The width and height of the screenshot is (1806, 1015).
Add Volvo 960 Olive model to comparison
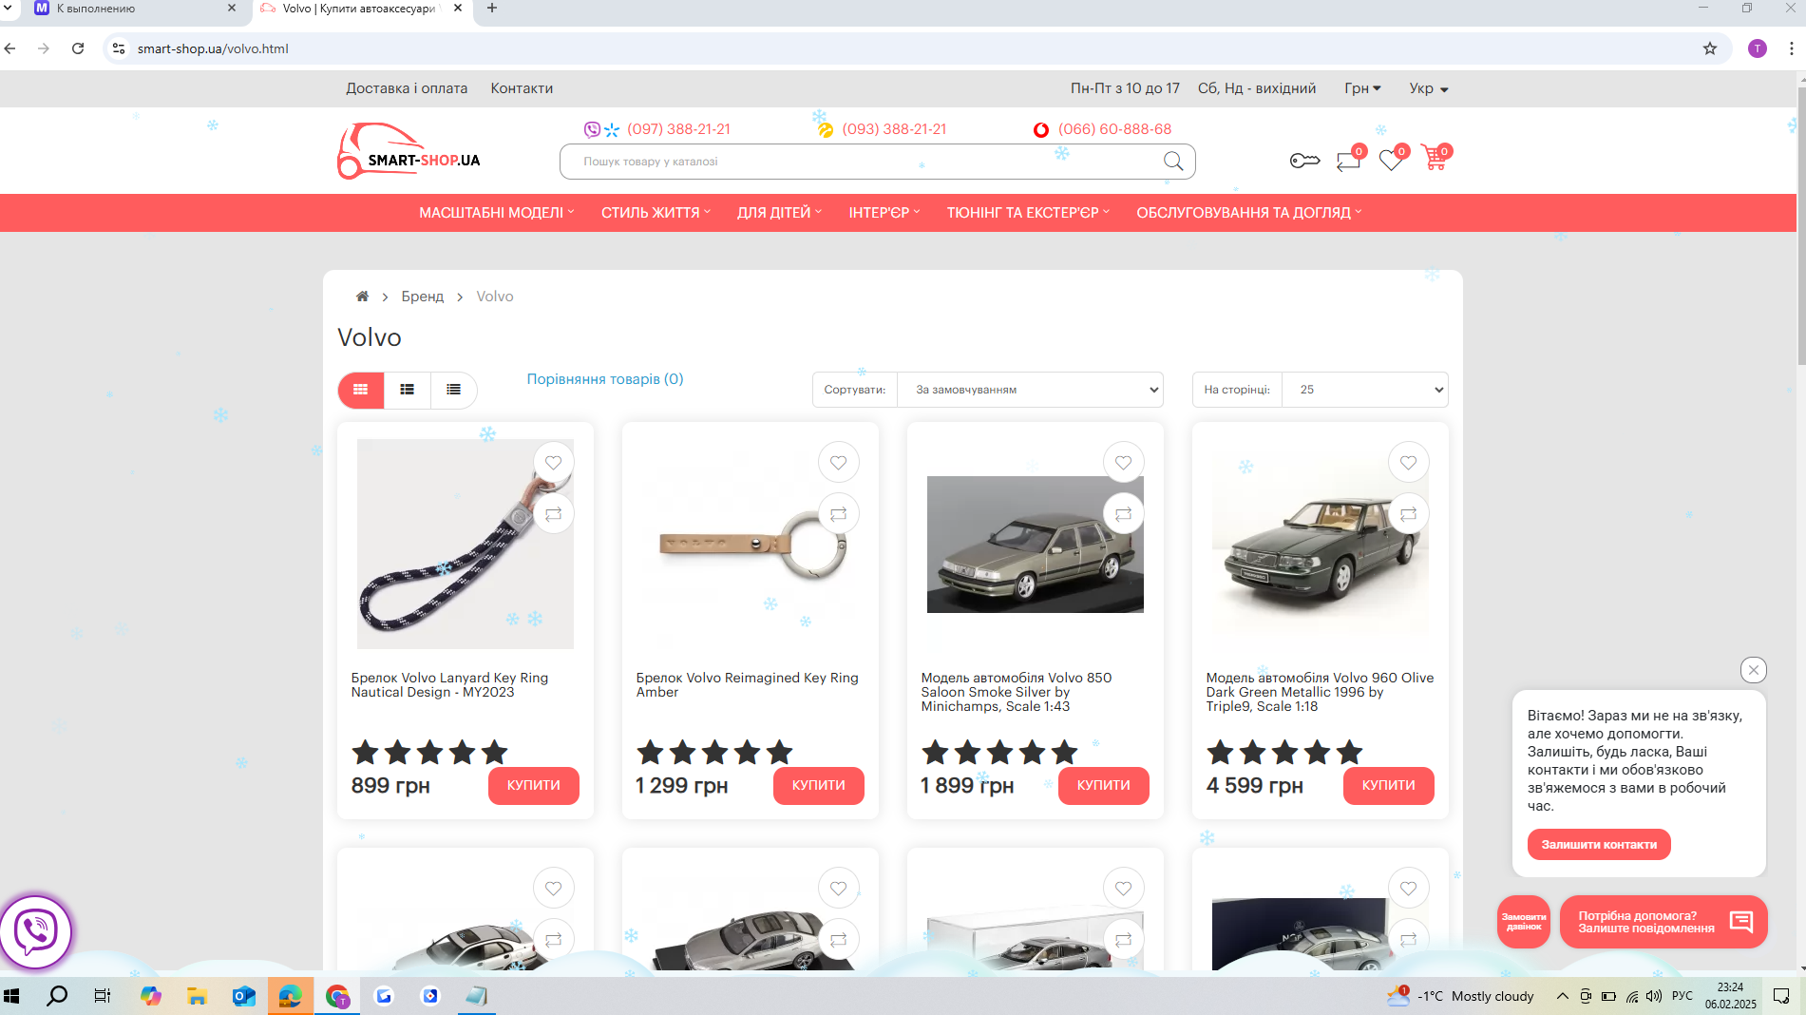(x=1408, y=514)
